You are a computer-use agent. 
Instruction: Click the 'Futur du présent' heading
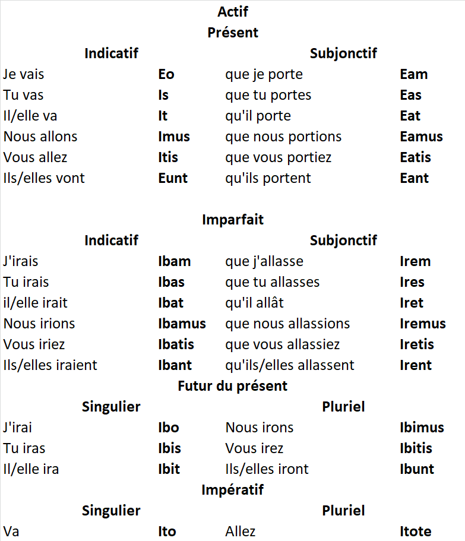tap(233, 386)
